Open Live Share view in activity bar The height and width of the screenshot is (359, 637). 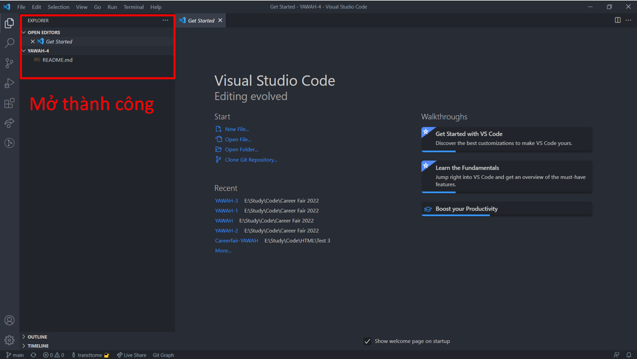pos(9,123)
